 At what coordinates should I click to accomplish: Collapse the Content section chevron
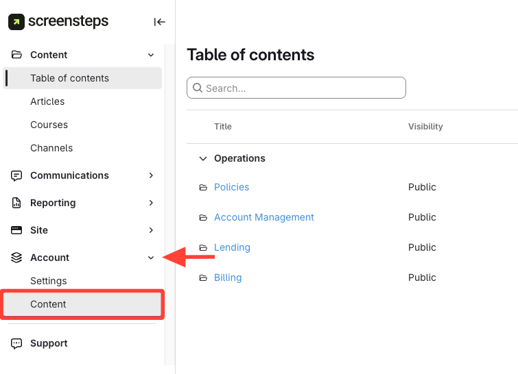(x=152, y=55)
